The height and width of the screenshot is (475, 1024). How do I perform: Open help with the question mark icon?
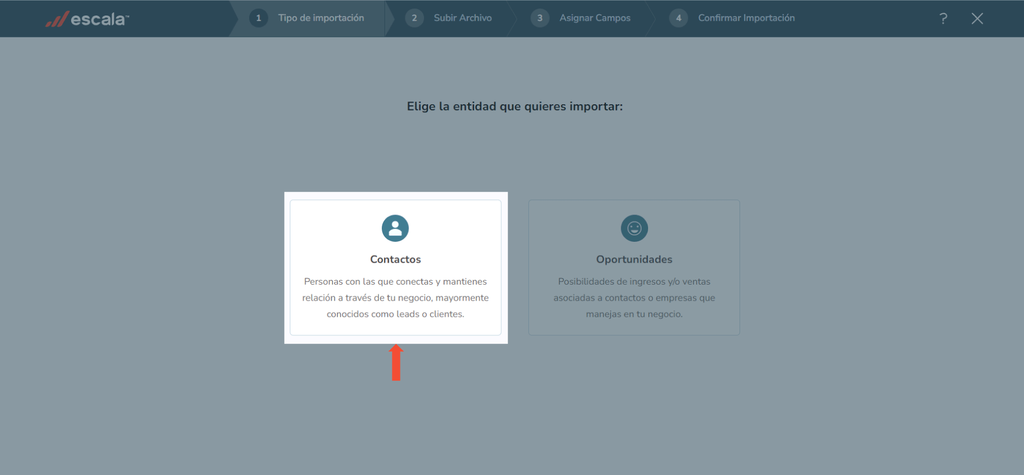(x=943, y=19)
